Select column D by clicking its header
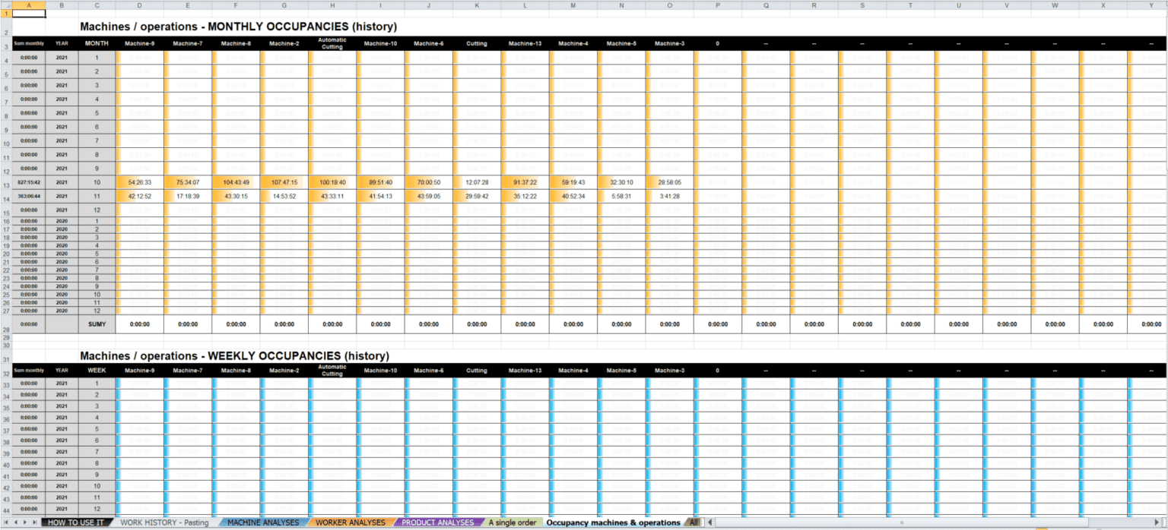Viewport: 1168px width, 530px height. tap(140, 6)
